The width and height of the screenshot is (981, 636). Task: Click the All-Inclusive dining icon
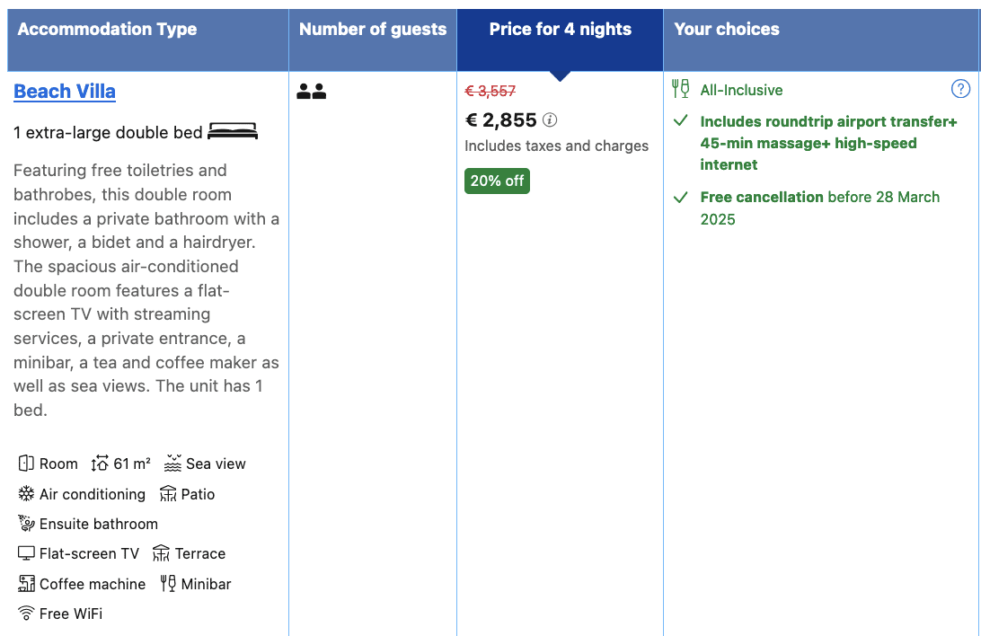tap(681, 89)
